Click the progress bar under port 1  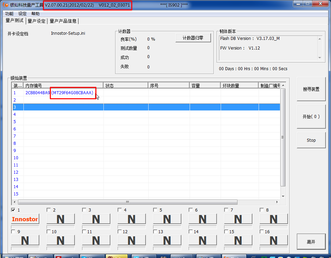click(25, 227)
